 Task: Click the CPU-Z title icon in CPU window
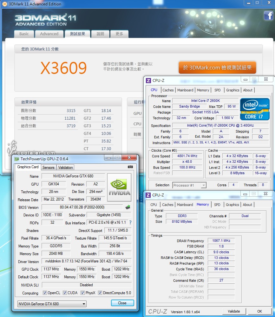148,81
